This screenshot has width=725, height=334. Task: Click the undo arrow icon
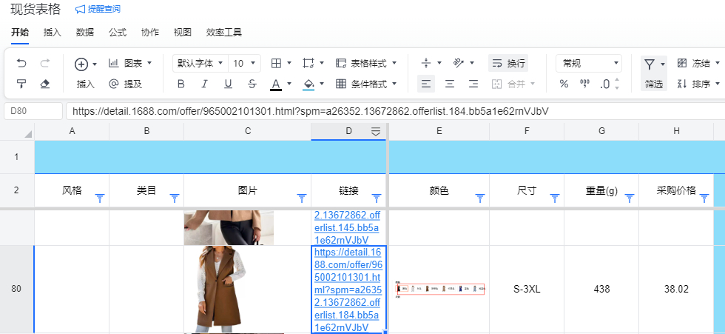(x=21, y=64)
